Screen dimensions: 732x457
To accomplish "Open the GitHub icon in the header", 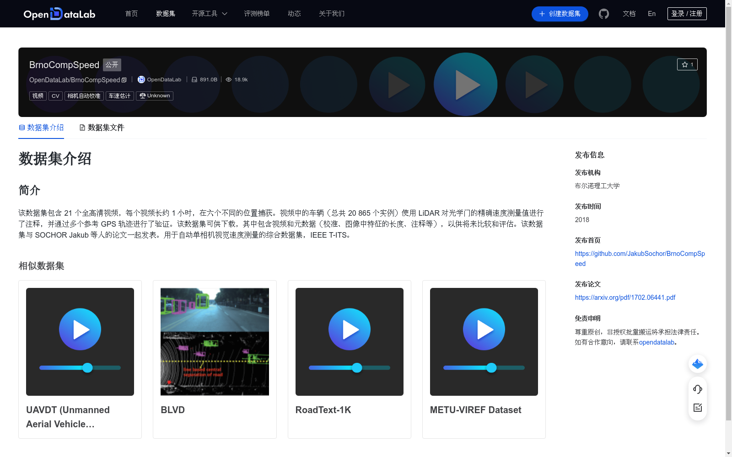I will (604, 14).
